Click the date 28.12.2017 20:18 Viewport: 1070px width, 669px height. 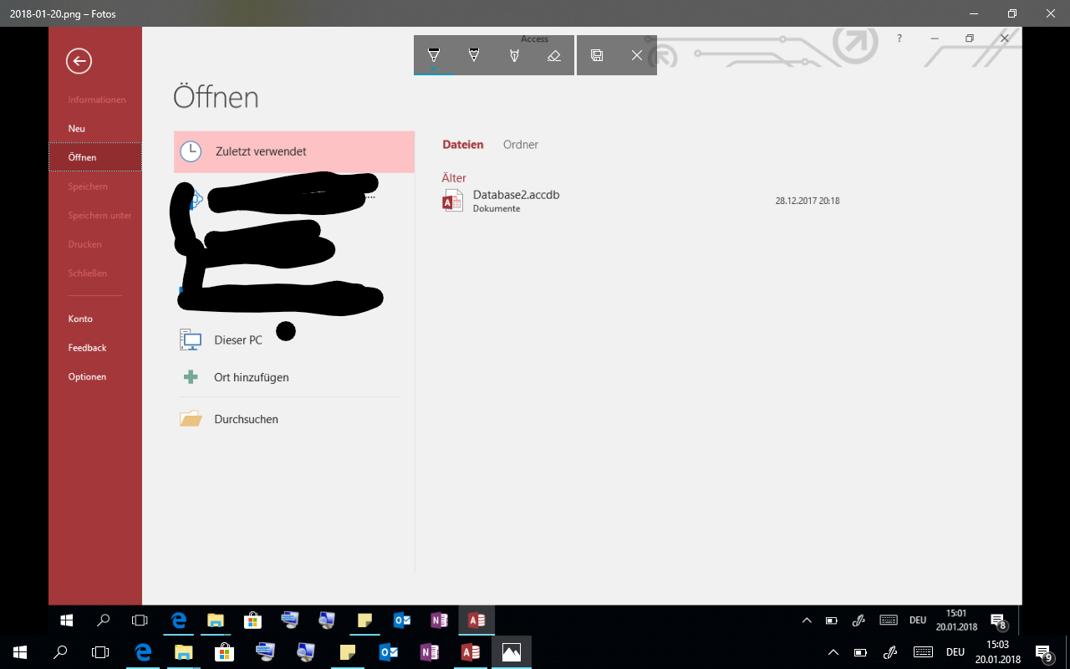tap(808, 201)
